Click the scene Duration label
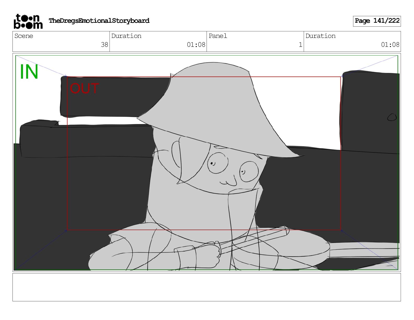The width and height of the screenshot is (414, 320). click(126, 36)
